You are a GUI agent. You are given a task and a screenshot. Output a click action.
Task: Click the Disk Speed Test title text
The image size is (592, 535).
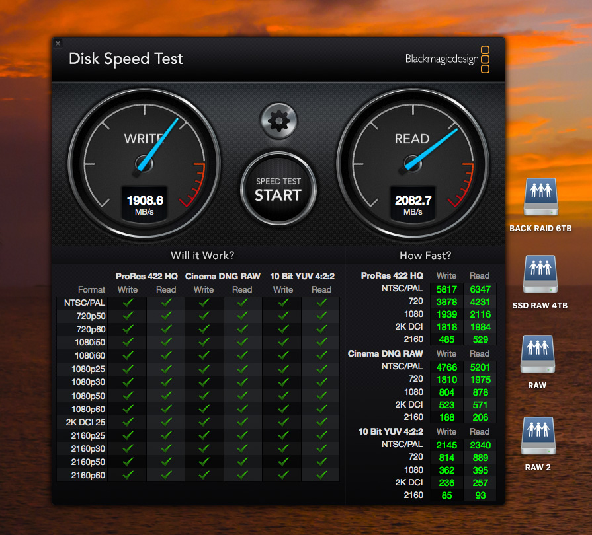click(126, 59)
